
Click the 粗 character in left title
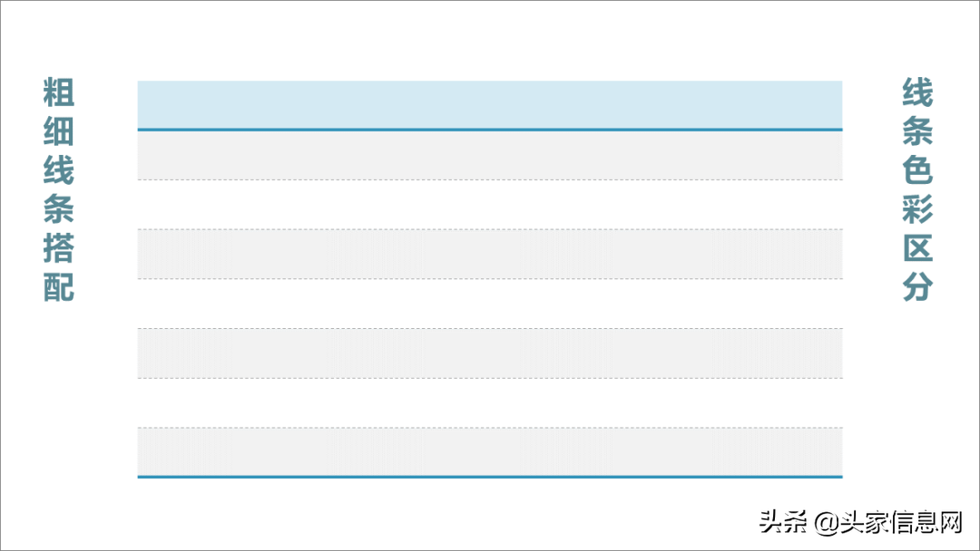click(x=59, y=92)
